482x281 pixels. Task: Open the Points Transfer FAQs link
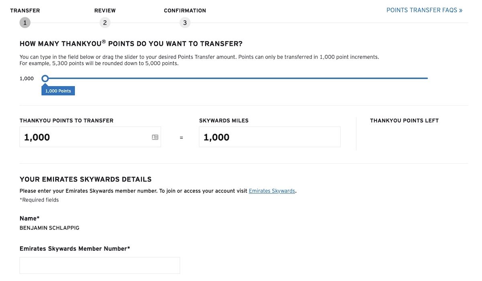pyautogui.click(x=424, y=10)
